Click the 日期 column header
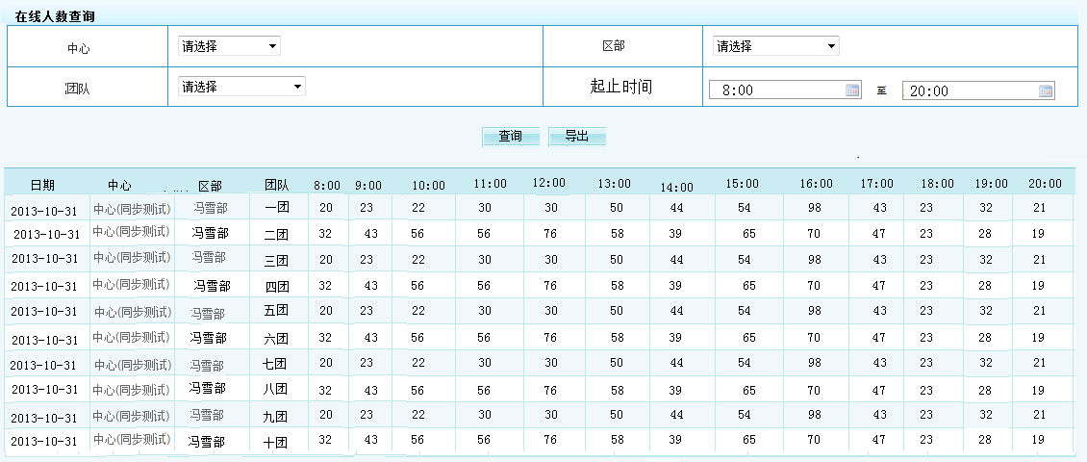Image resolution: width=1087 pixels, height=462 pixels. tap(42, 185)
